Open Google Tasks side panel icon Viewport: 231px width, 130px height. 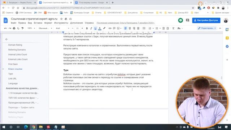227,47
